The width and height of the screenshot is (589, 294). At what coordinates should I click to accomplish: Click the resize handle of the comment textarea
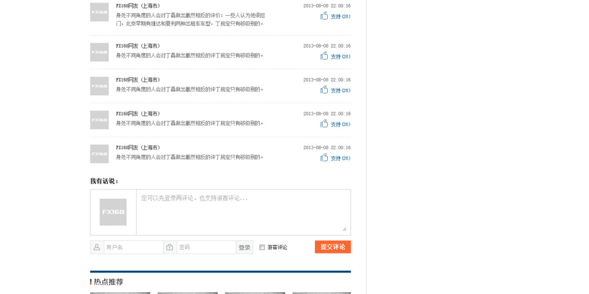click(x=344, y=229)
